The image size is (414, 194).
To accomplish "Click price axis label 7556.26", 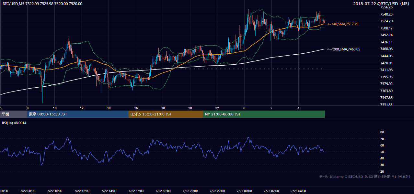I will point(386,7).
